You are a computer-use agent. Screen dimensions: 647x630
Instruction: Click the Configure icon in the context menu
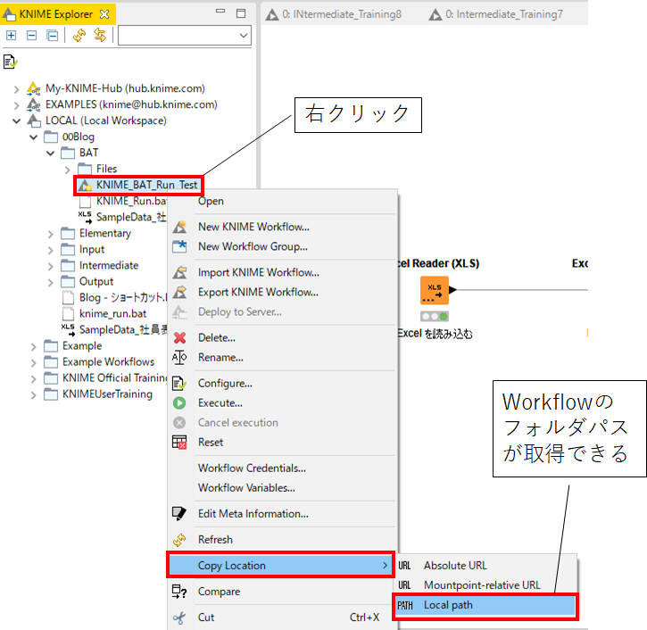tap(179, 384)
